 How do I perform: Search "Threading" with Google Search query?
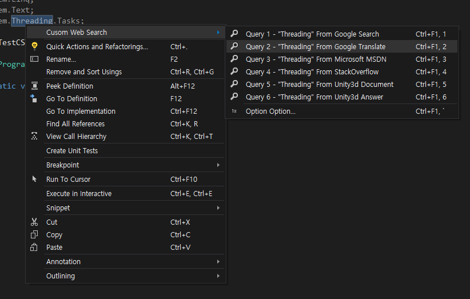342,34
